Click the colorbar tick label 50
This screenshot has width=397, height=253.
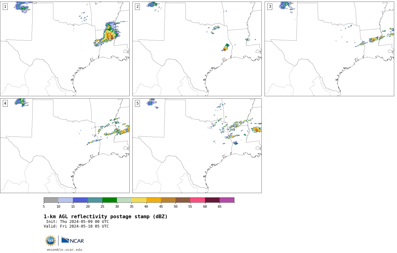coord(176,206)
